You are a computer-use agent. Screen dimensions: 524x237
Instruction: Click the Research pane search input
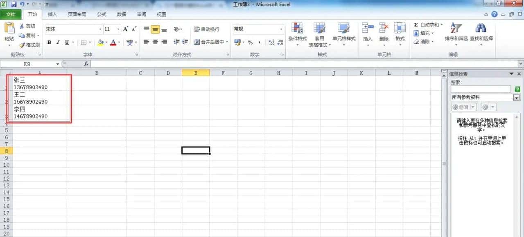pyautogui.click(x=481, y=89)
